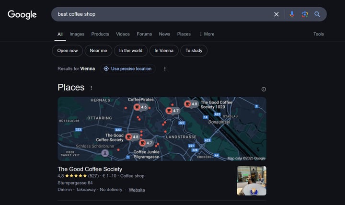
Task: Open Places section three-dot options
Action: click(92, 88)
